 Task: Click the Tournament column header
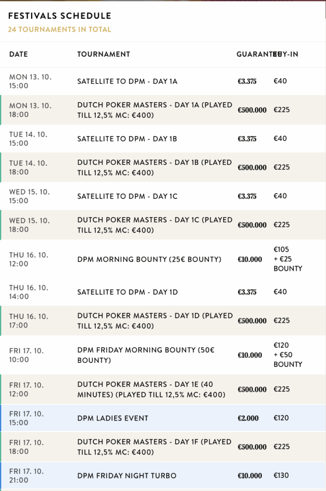point(103,54)
